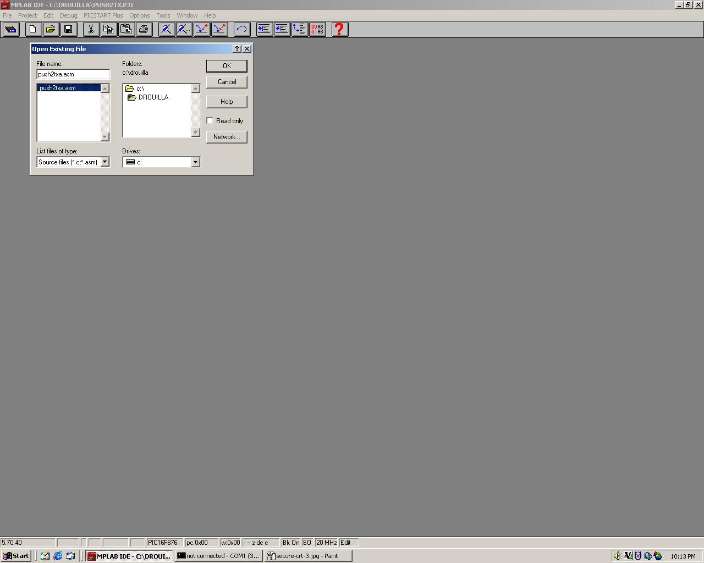
Task: Click file list scroll down arrow
Action: 105,137
